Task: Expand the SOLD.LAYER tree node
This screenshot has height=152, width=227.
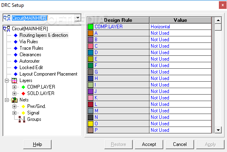Action: point(14,93)
